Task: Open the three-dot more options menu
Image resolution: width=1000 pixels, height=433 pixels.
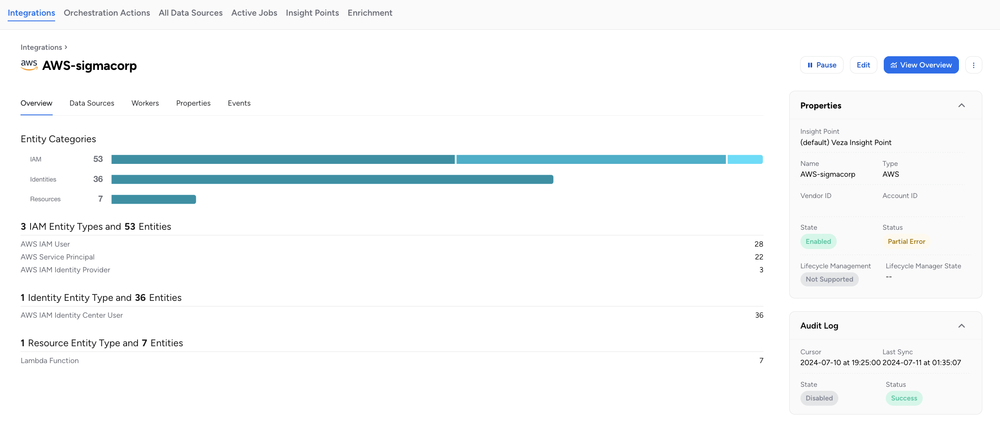Action: (x=973, y=65)
